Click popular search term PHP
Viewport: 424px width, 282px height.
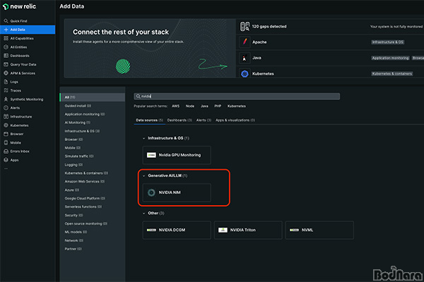click(x=218, y=106)
